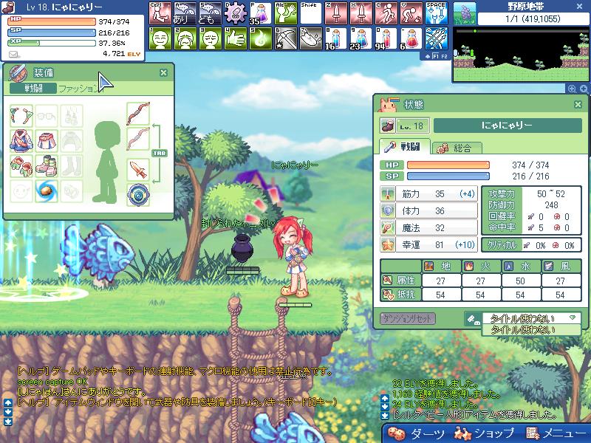Viewport: 591px width, 443px height.
Task: Switch hotbar to F2 page
Action: point(444,56)
